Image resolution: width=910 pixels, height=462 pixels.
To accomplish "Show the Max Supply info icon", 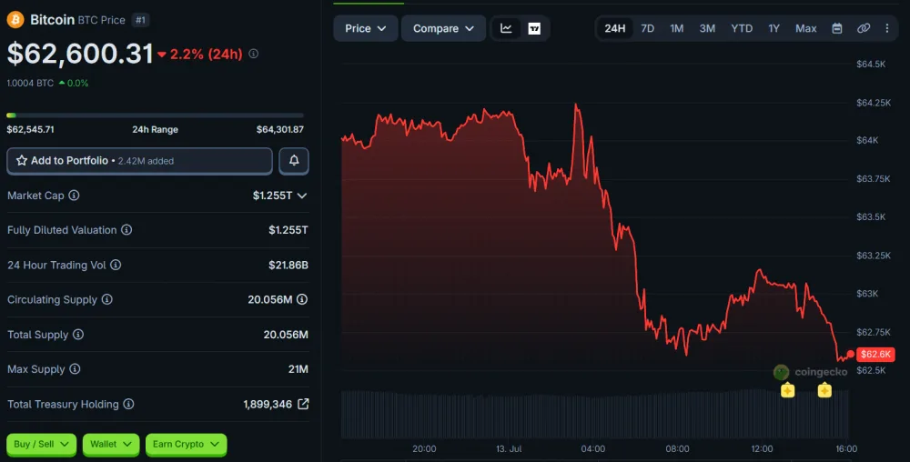I will 75,368.
